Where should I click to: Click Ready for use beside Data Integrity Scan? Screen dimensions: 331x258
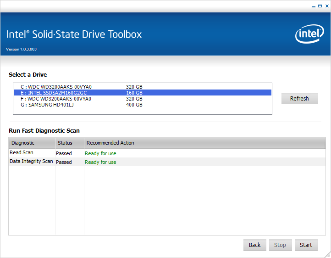pyautogui.click(x=100, y=162)
